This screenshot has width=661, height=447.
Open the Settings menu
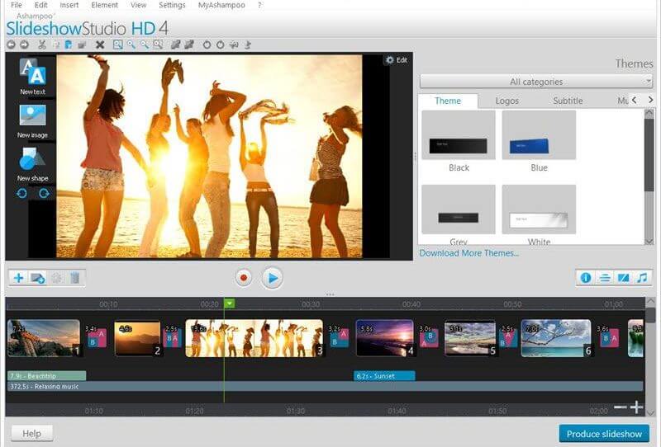pyautogui.click(x=172, y=5)
